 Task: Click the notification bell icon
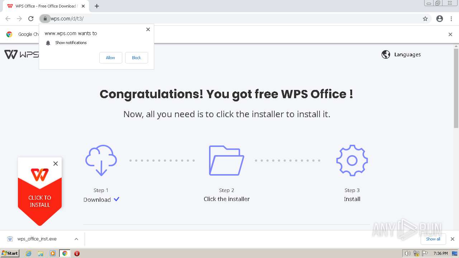[48, 43]
